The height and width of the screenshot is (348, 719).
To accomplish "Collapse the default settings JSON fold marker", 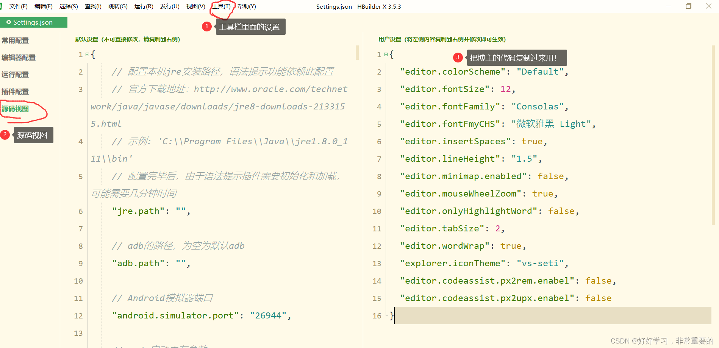I will (x=87, y=55).
